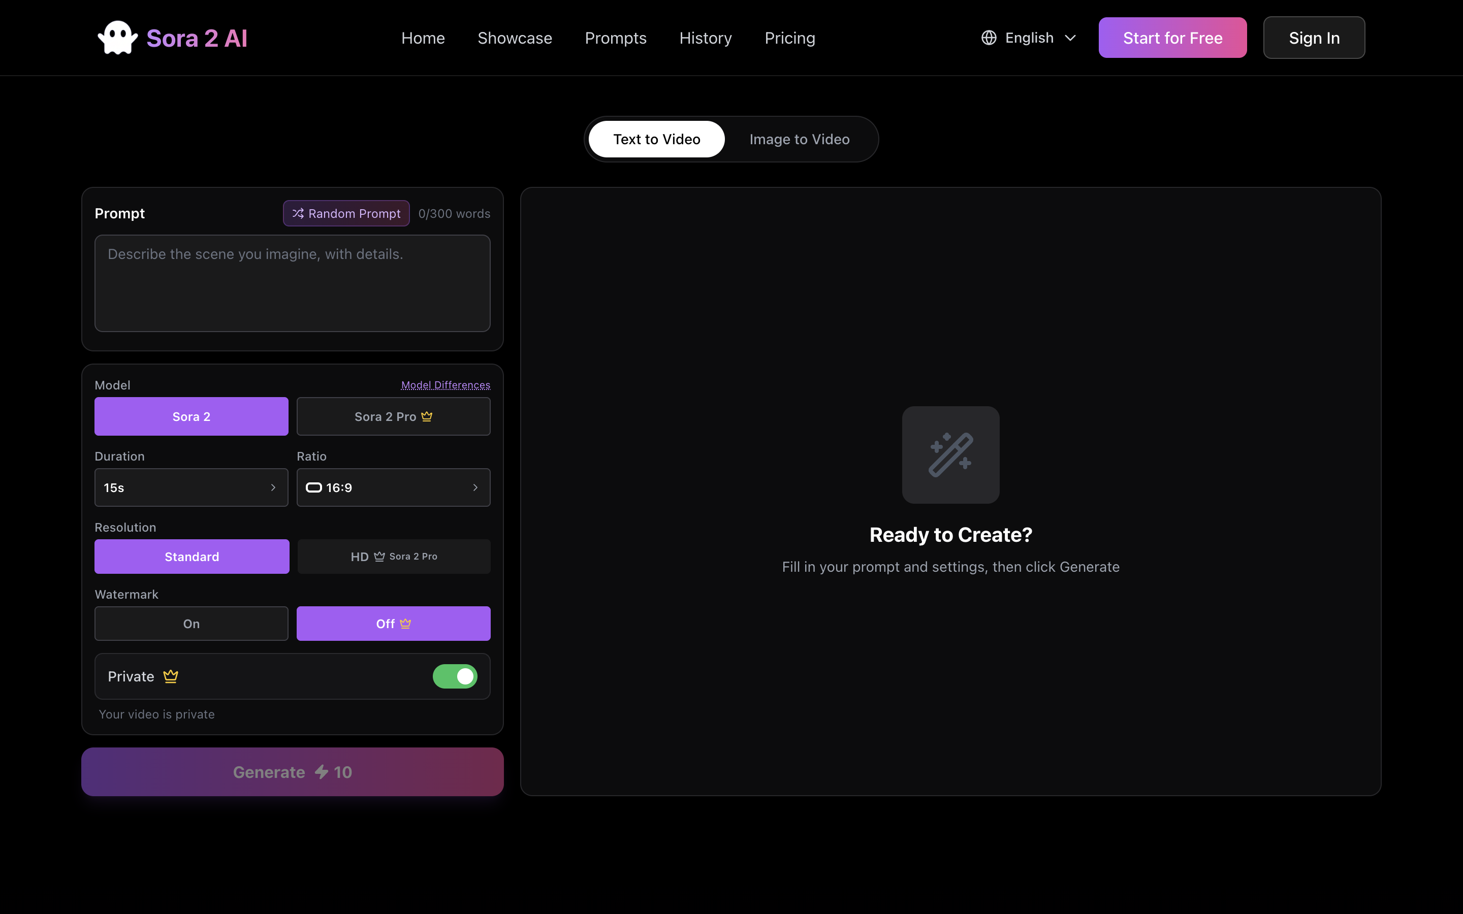Click the Start for Free button
Screen dimensions: 1463x914
pyautogui.click(x=1172, y=38)
